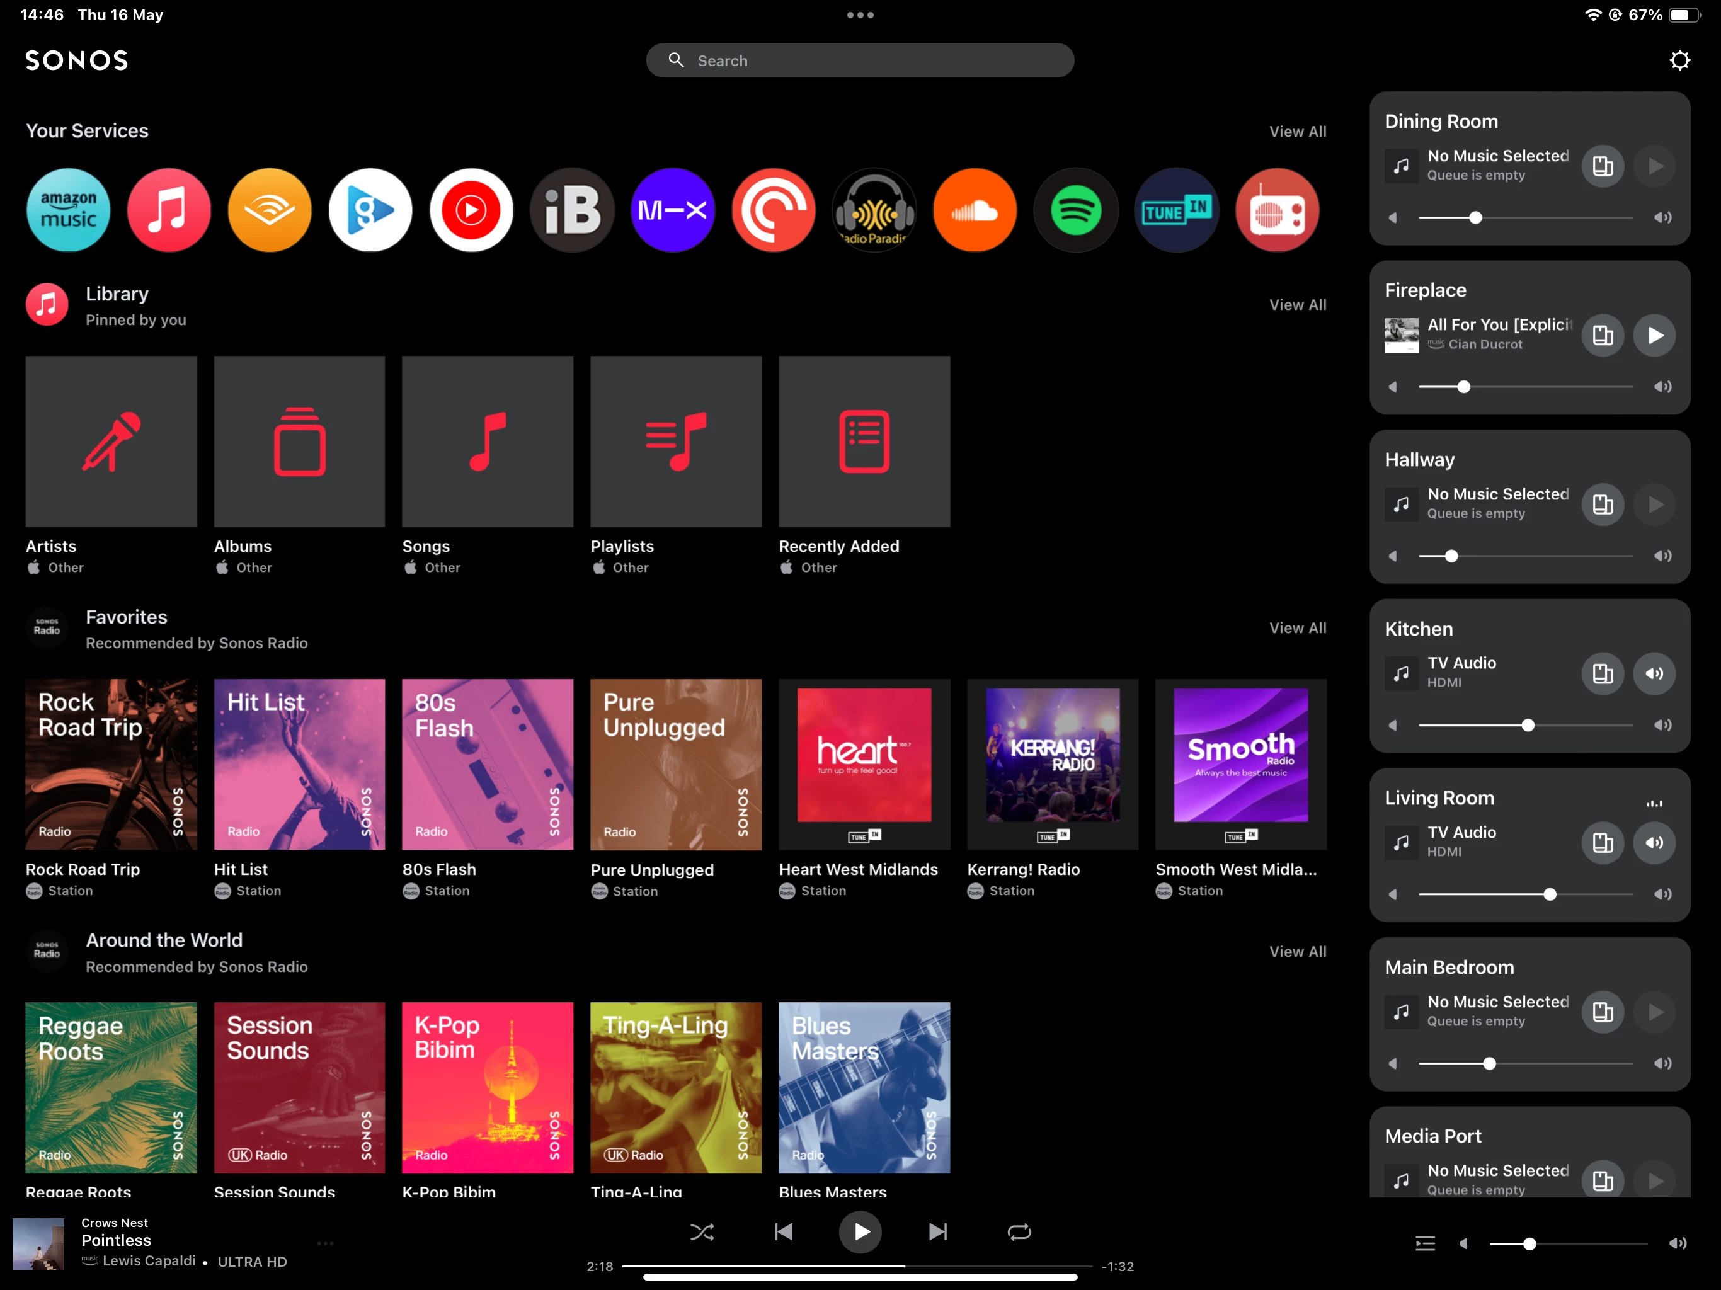The image size is (1721, 1290).
Task: Open the iPadOS multitasking dots at top
Action: 861,14
